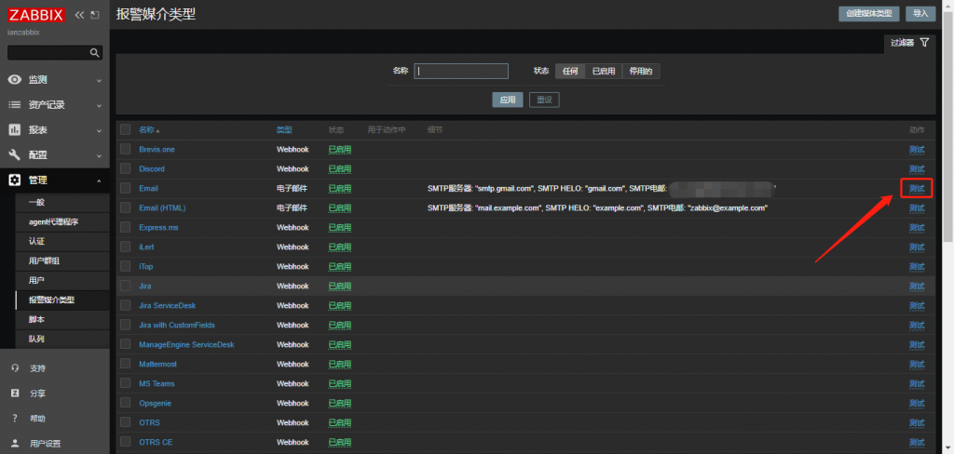
Task: Expand 监测 menu chevron
Action: click(x=99, y=80)
